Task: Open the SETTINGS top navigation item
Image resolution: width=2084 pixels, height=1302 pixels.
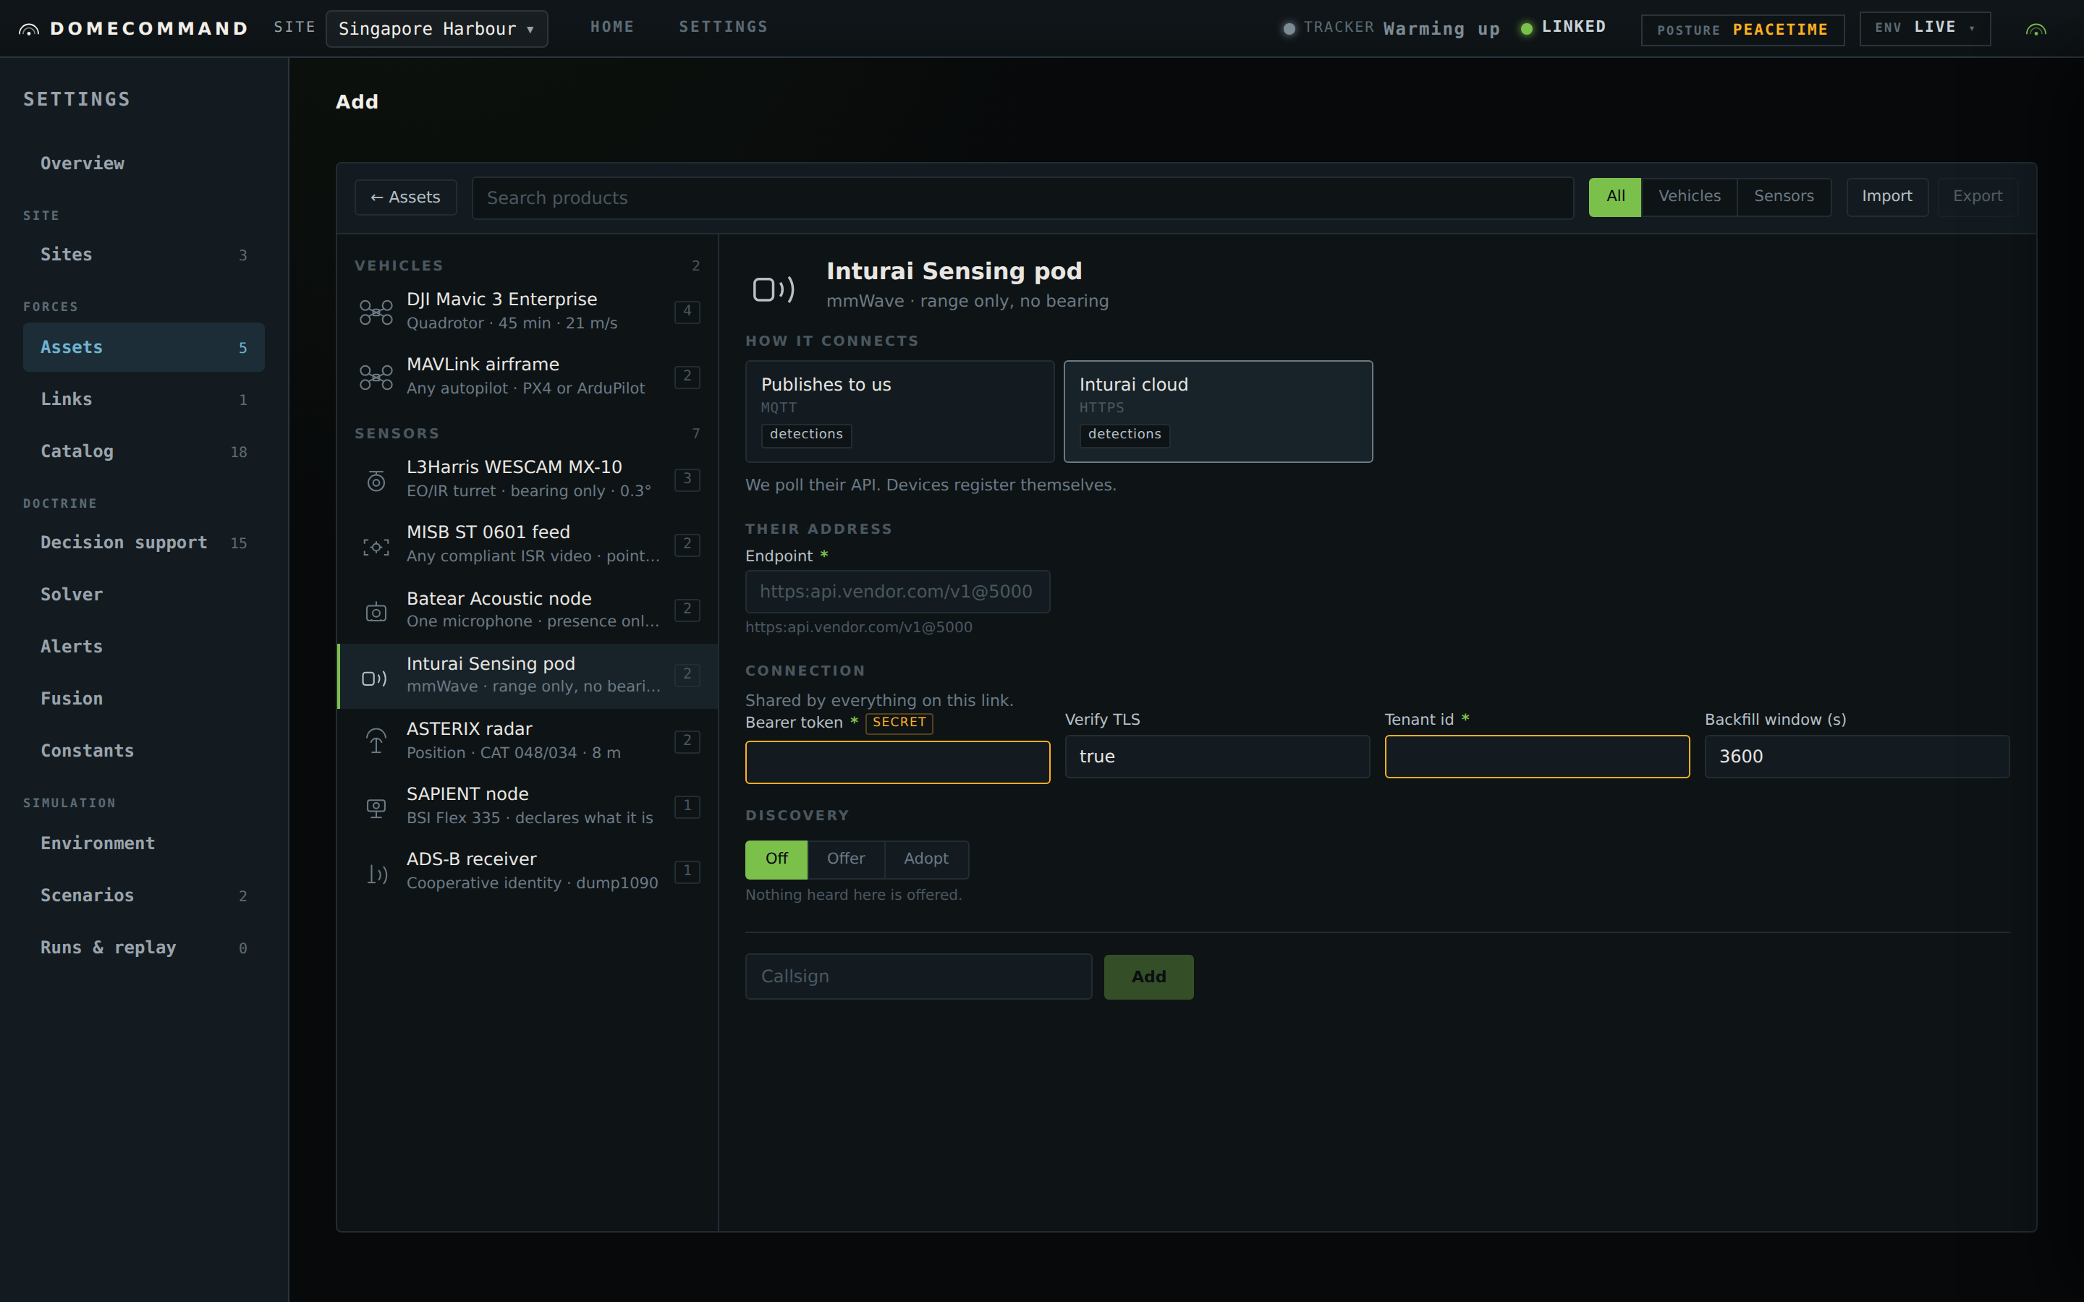Action: (x=724, y=27)
